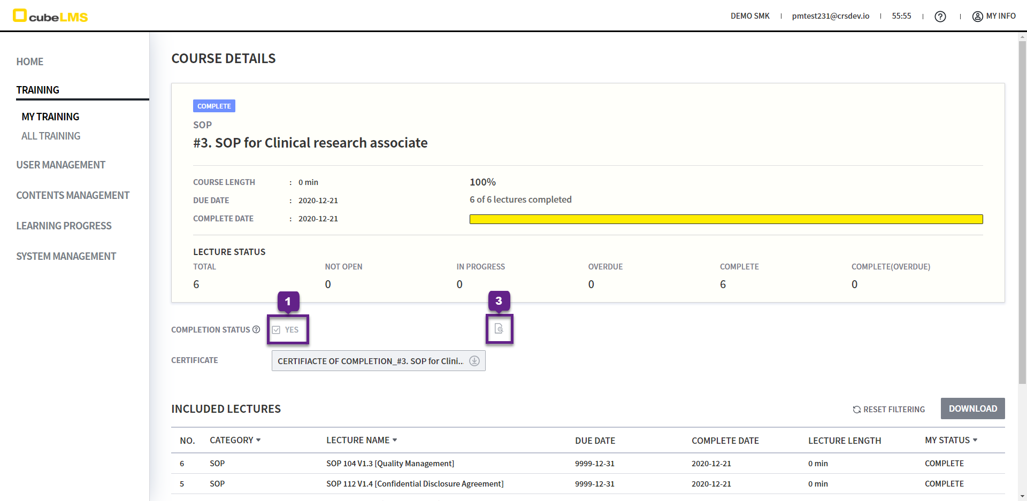Open USER MANAGEMENT in the sidebar
The height and width of the screenshot is (501, 1027).
tap(60, 165)
